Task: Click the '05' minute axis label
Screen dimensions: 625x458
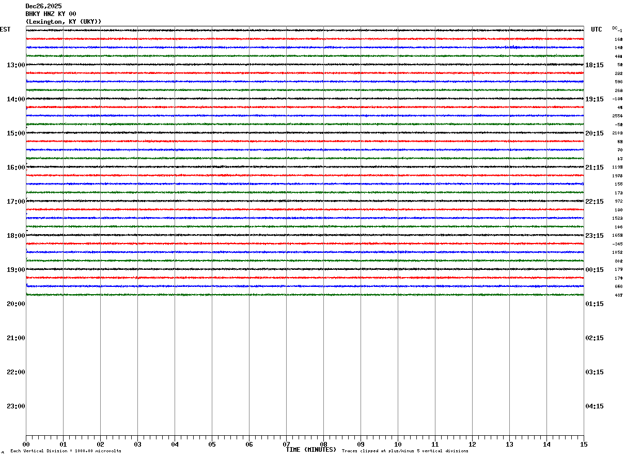Action: click(x=212, y=445)
